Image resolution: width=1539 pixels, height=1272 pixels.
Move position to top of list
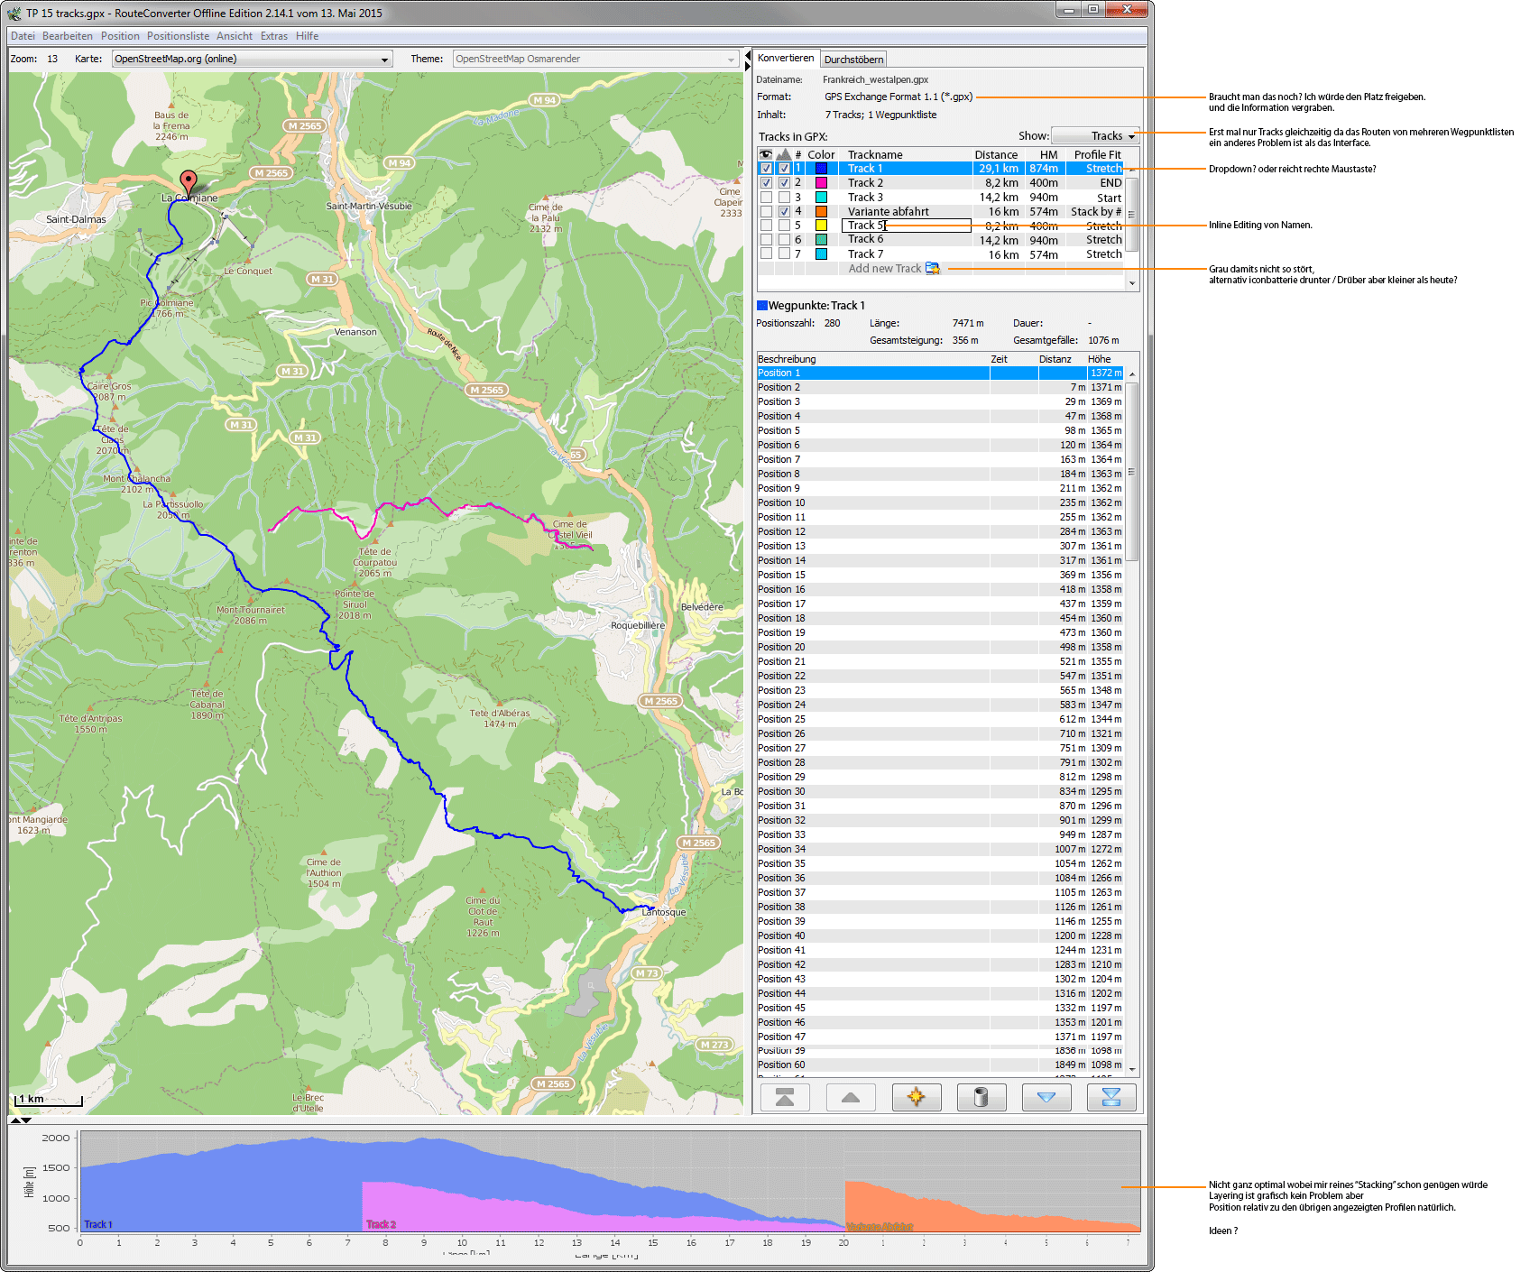(785, 1097)
